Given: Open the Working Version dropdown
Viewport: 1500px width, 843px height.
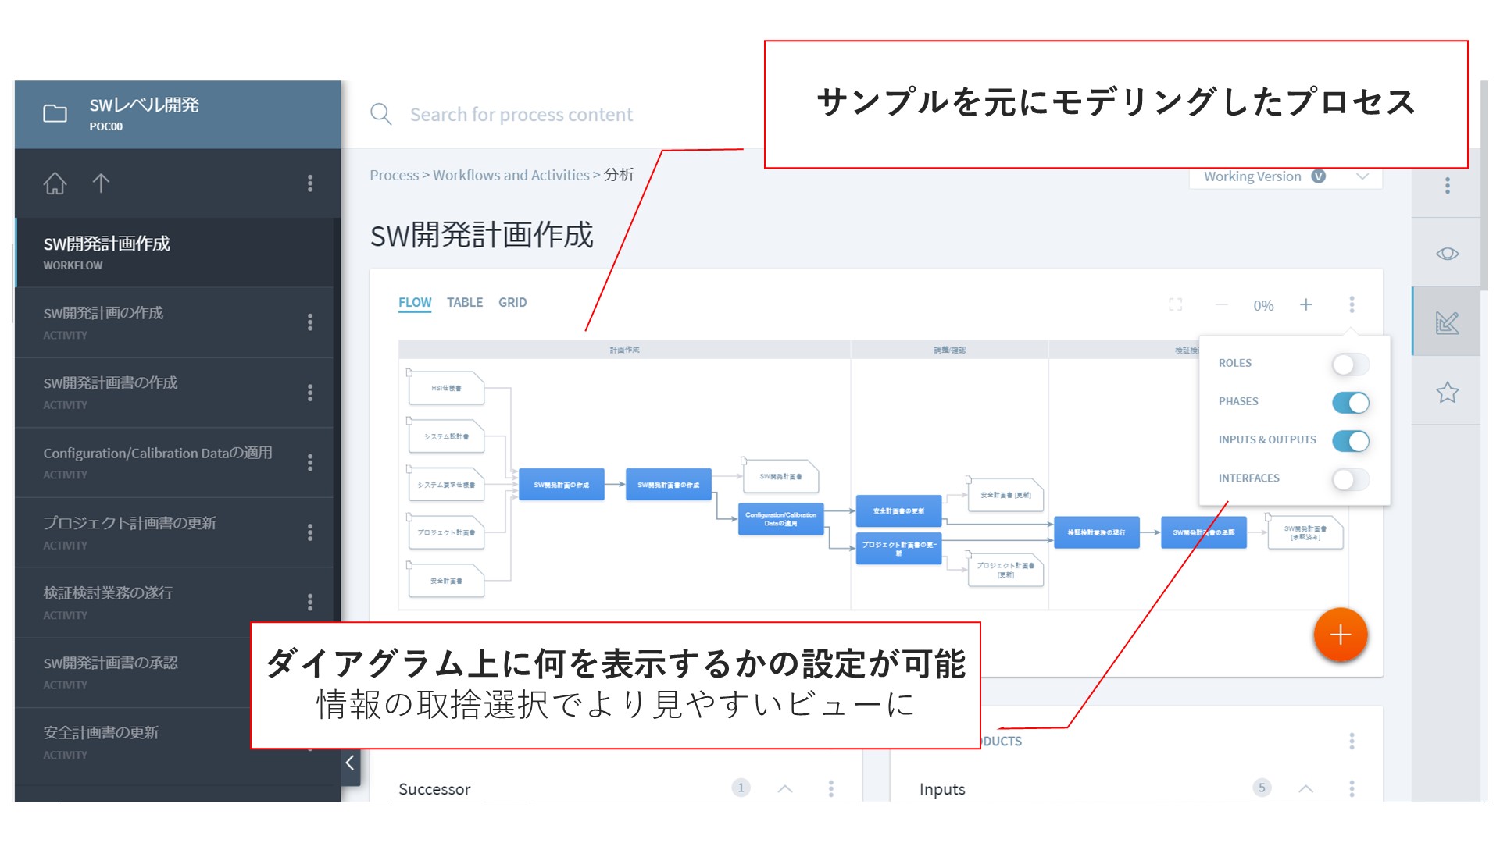Looking at the screenshot, I should tap(1362, 176).
